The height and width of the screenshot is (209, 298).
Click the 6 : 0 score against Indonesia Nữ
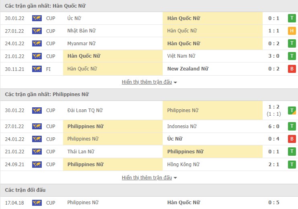click(274, 126)
